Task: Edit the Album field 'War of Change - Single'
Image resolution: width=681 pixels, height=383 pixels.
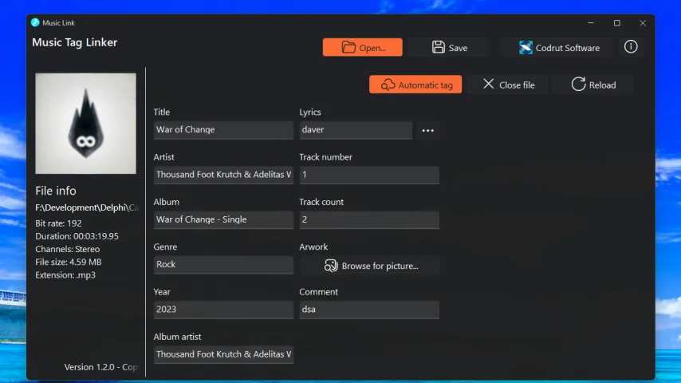Action: point(223,219)
